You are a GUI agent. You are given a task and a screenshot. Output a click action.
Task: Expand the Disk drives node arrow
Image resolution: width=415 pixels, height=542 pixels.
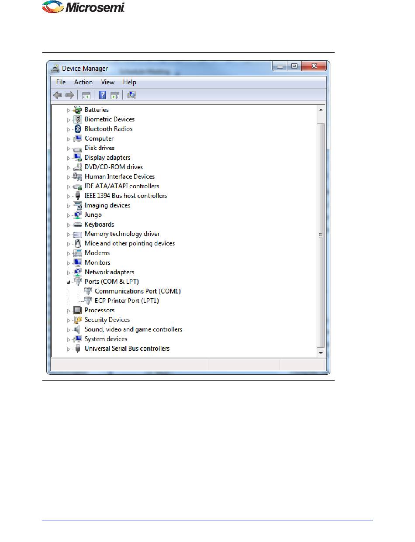click(x=69, y=148)
